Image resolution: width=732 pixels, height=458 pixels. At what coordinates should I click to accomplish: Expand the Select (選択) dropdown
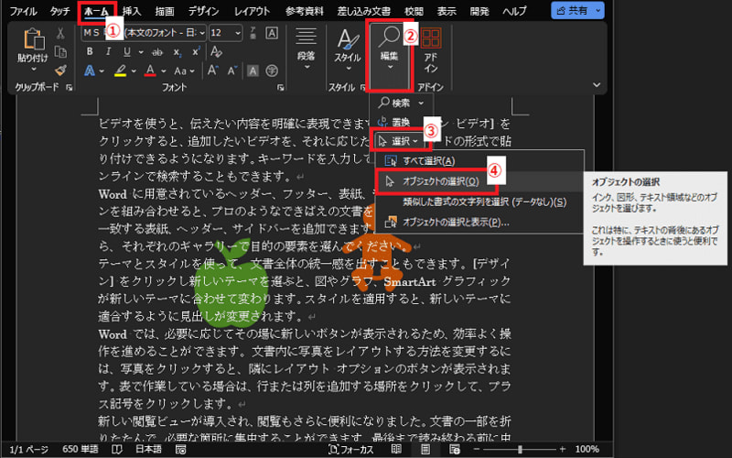(x=400, y=140)
